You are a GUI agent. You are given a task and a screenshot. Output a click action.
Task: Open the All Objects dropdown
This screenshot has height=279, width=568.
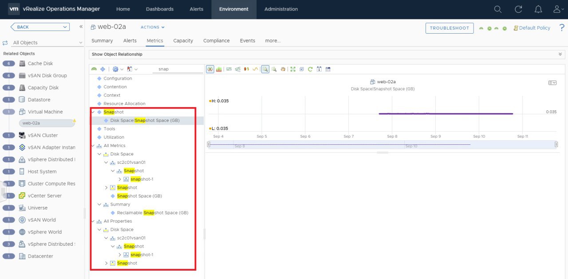47,43
